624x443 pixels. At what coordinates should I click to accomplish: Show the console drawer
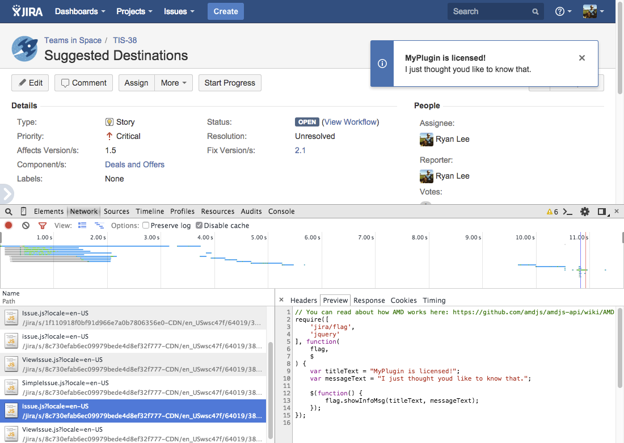click(568, 212)
